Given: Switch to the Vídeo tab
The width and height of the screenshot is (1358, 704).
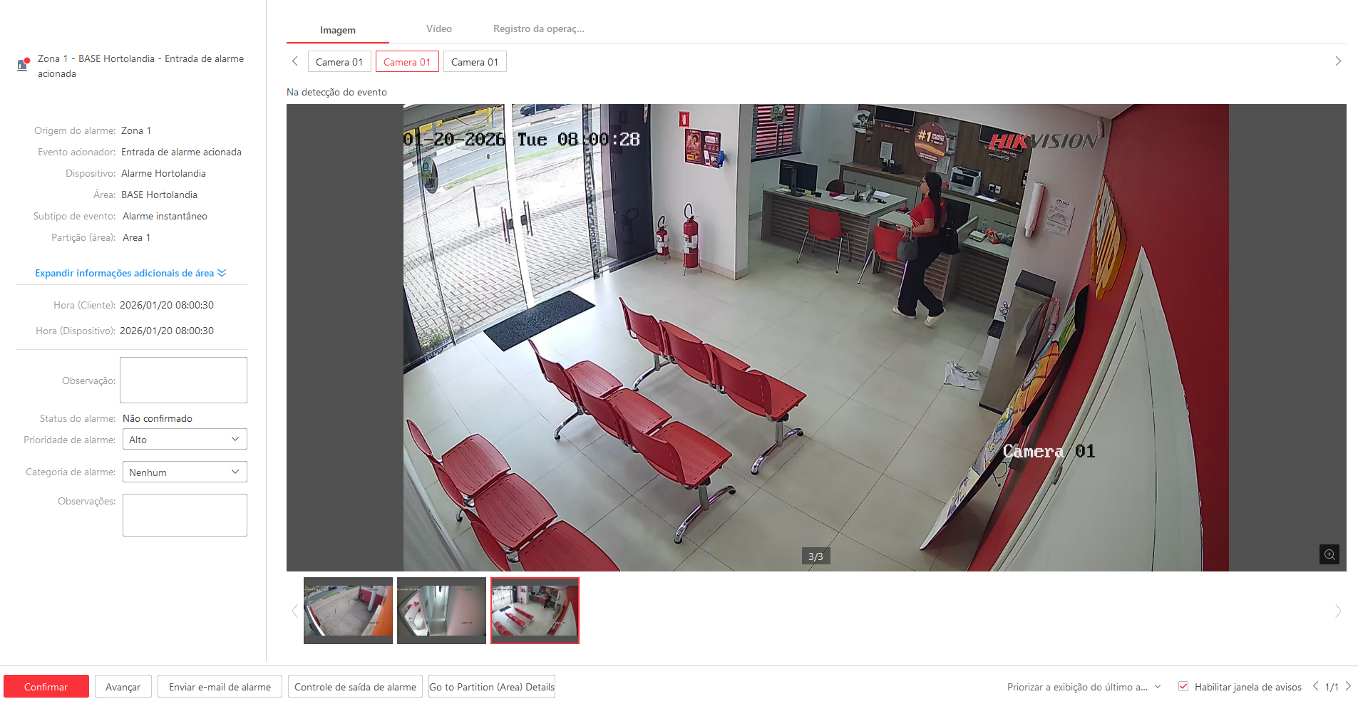Looking at the screenshot, I should (438, 29).
